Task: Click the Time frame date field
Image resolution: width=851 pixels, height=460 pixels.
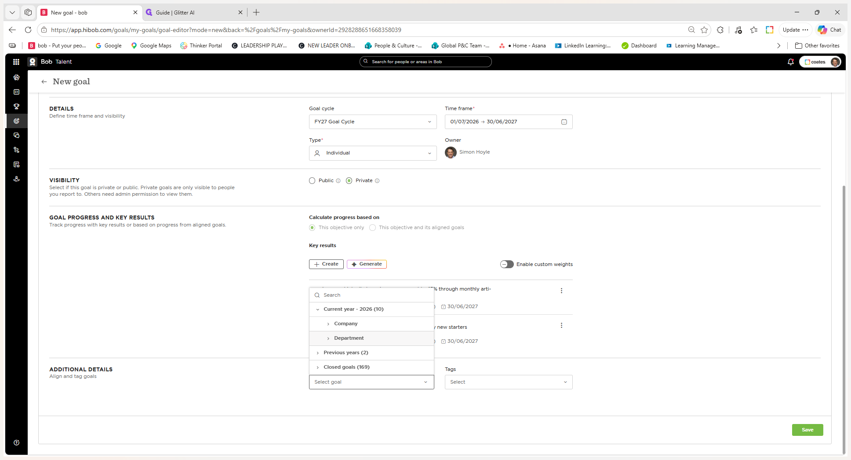Action: [509, 122]
